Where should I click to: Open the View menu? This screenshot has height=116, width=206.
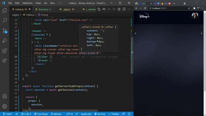pos(38,3)
